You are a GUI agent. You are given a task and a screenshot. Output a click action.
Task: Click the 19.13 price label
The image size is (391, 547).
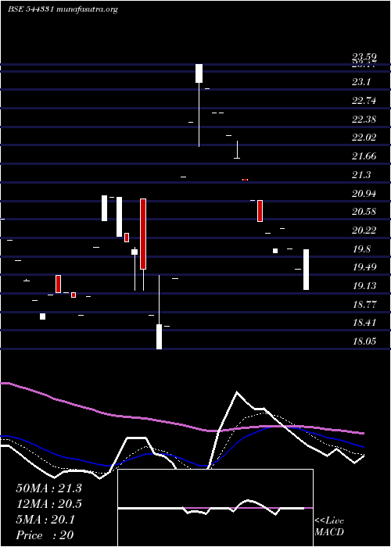pyautogui.click(x=364, y=286)
